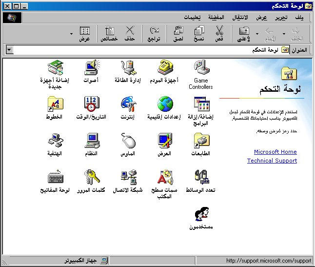
Task: Follow the Microsoft Home link
Action: [x=276, y=152]
